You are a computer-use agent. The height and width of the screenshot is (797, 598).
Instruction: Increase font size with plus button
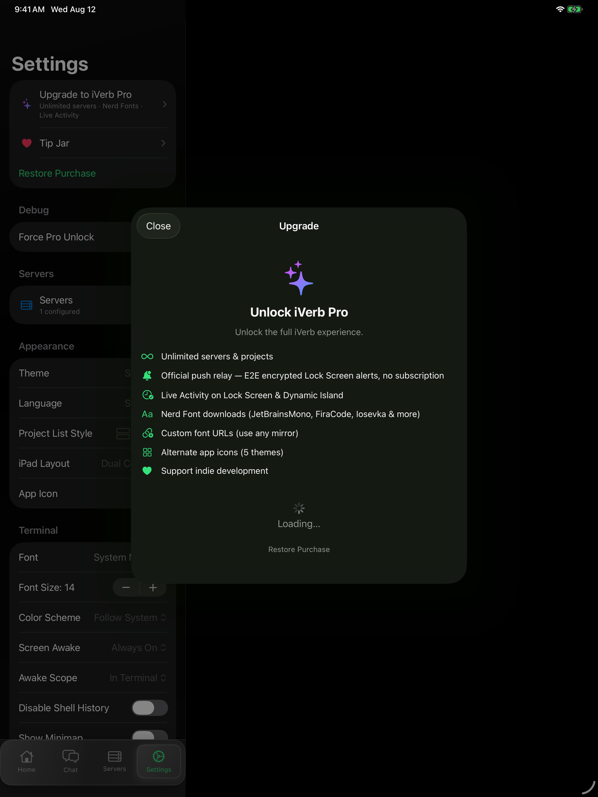[x=153, y=588]
